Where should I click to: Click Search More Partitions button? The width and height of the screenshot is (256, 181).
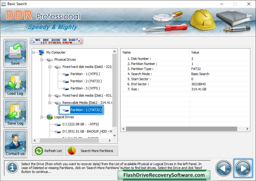[x=91, y=151]
